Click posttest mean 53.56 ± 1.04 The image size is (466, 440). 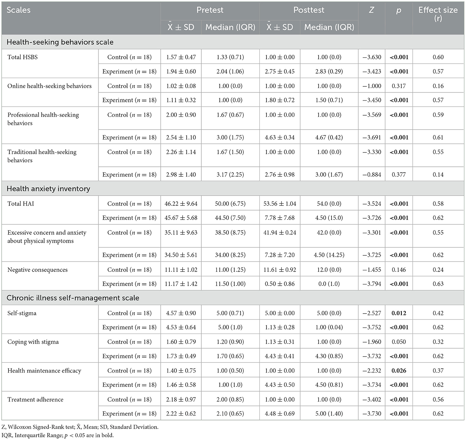(x=280, y=204)
